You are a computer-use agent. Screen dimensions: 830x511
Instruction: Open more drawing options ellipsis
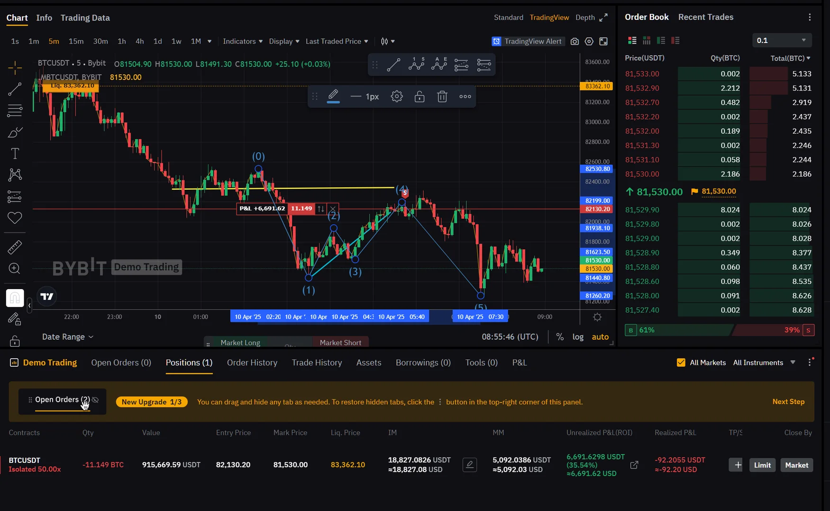click(x=465, y=97)
